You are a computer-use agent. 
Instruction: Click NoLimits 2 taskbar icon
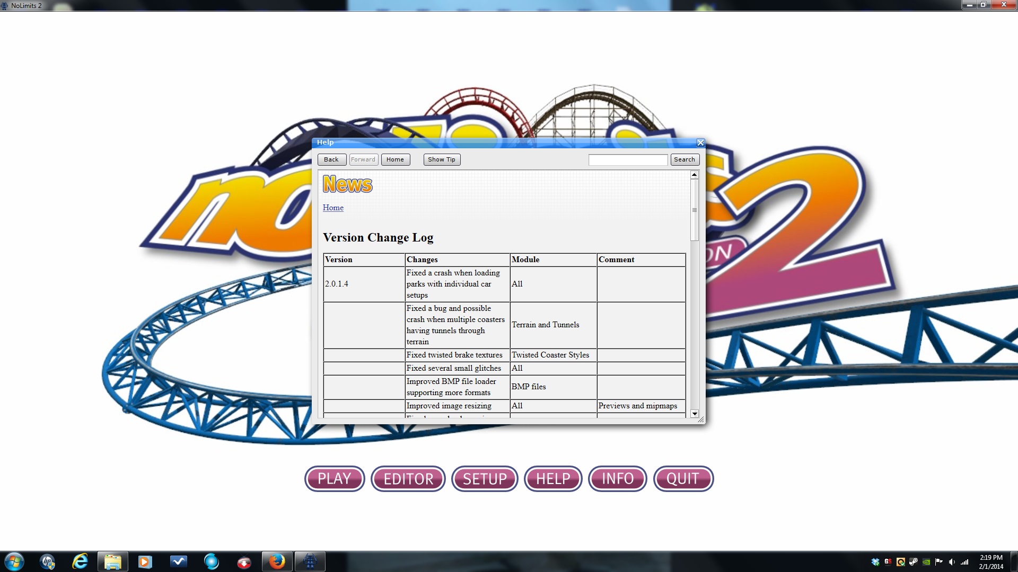point(310,561)
